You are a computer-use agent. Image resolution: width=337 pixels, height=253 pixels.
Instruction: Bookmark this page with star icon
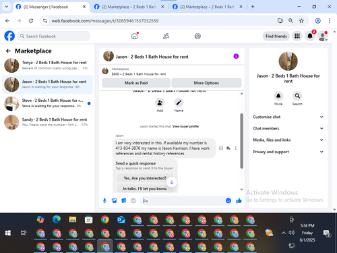301,21
